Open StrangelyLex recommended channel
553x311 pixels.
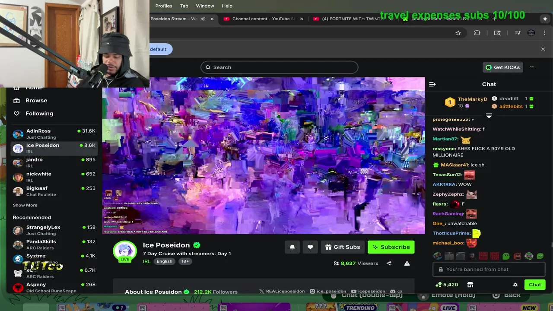coord(54,230)
